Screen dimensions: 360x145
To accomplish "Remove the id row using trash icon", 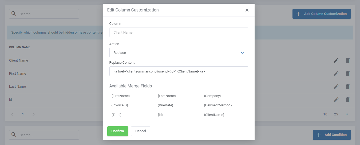I will click(347, 99).
